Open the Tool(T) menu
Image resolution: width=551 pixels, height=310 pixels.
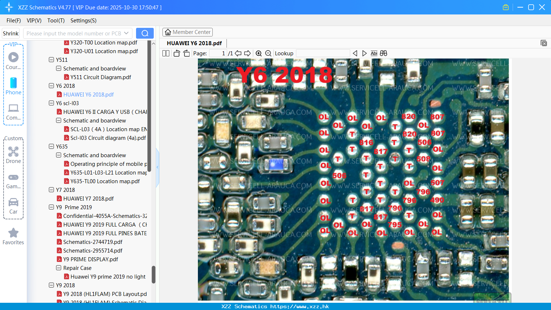[x=56, y=21]
